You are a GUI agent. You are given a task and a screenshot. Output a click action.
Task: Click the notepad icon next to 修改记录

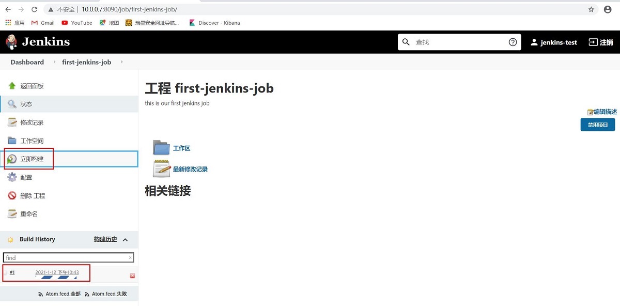12,122
